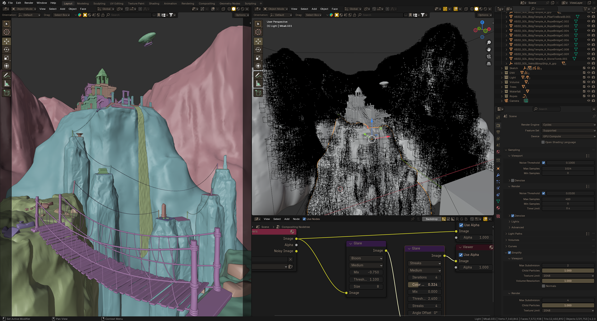This screenshot has height=321, width=597.
Task: Switch to Geometry Nodes workspace tab
Action: click(230, 3)
